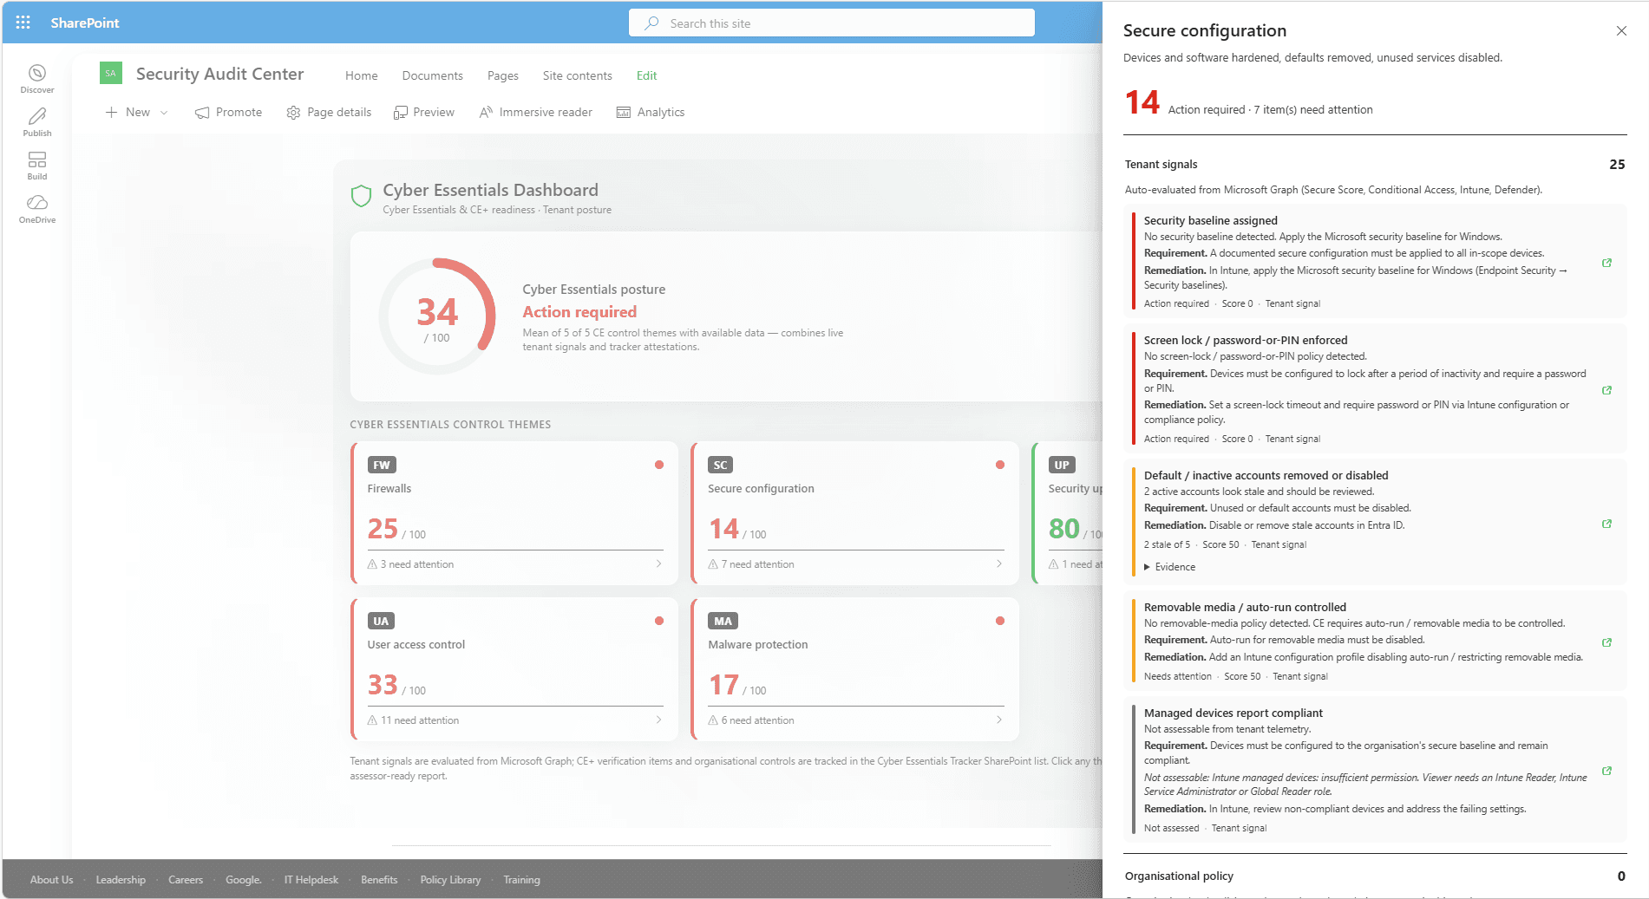Go to the Pages nav tab
1649x899 pixels.
tap(503, 75)
